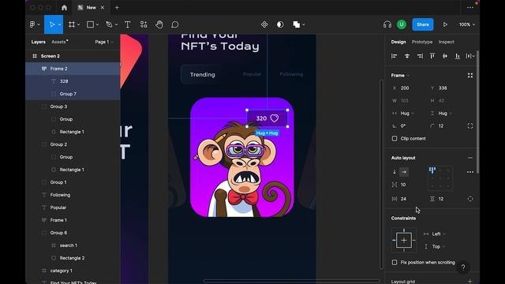This screenshot has width=505, height=284.
Task: Align right icon in Design panel
Action: click(x=420, y=56)
